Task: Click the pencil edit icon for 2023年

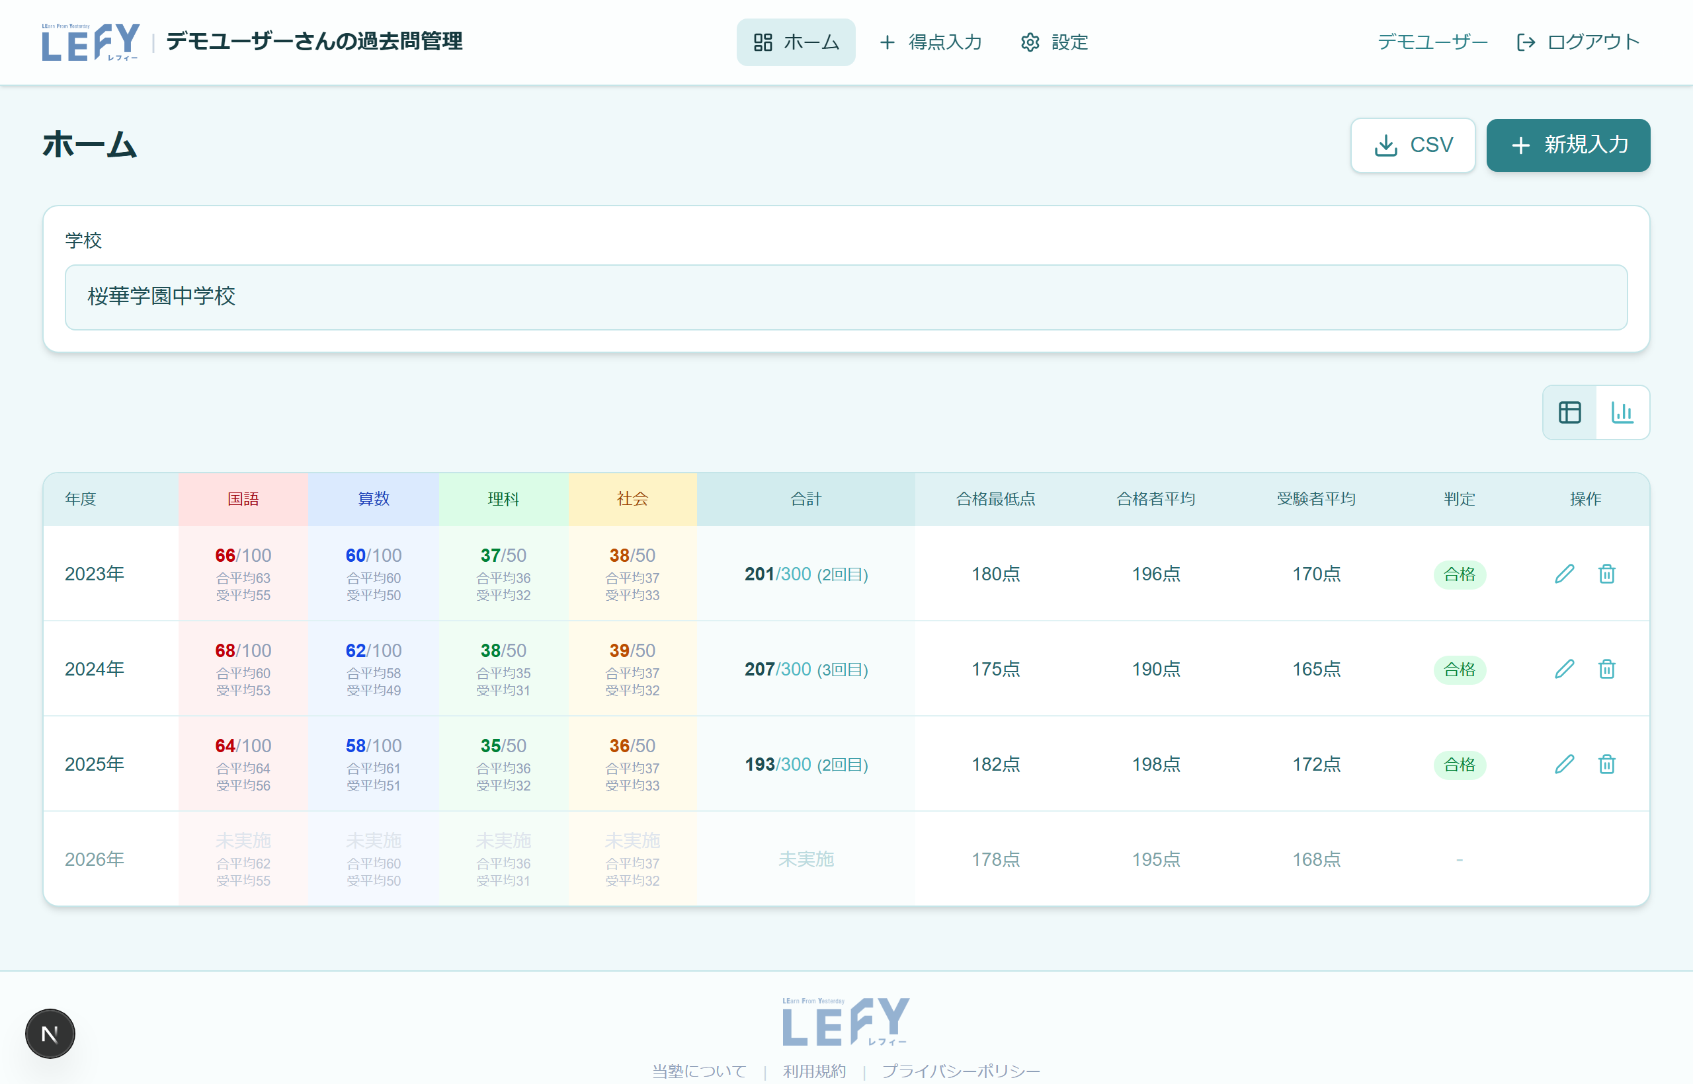Action: (x=1564, y=574)
